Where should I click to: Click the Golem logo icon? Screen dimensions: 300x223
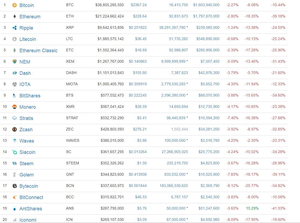tap(15, 175)
